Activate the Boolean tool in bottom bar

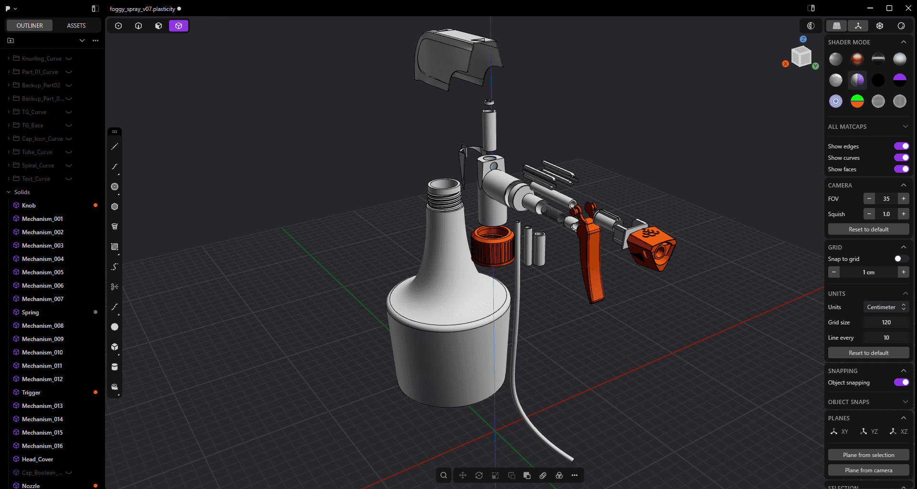click(527, 475)
